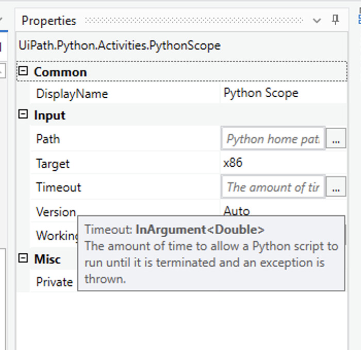361x350 pixels.
Task: Open the Path ellipsis editor button
Action: (336, 139)
